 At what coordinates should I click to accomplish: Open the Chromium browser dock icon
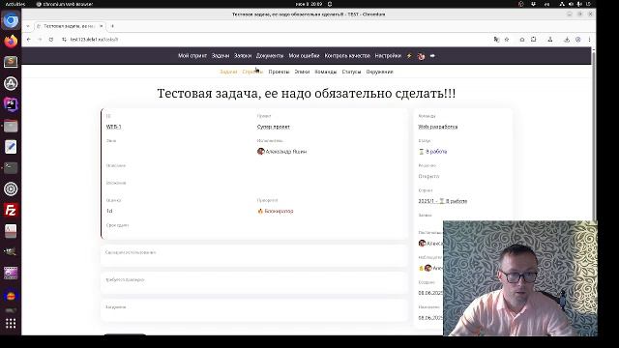coord(11,20)
